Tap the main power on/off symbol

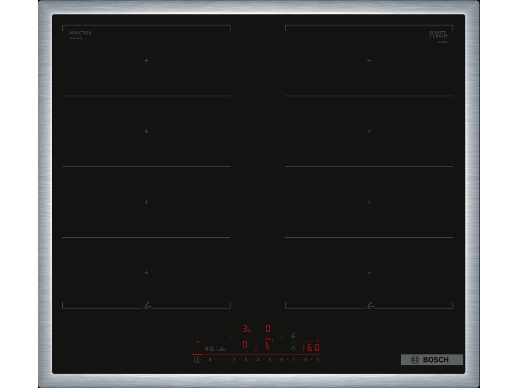pyautogui.click(x=197, y=359)
